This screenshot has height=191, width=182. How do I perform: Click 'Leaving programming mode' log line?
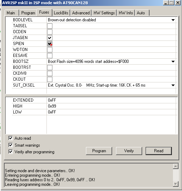pos(32,184)
